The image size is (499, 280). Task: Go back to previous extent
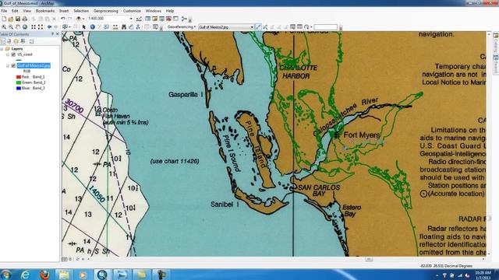[50, 27]
